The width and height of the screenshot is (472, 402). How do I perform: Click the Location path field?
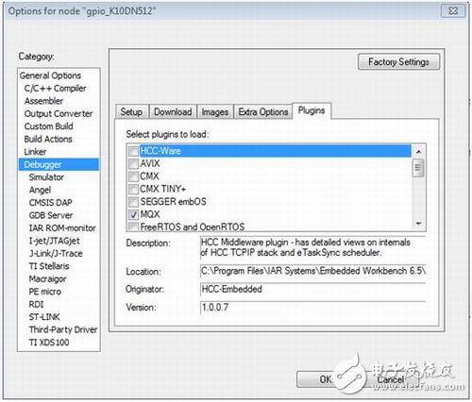pyautogui.click(x=313, y=271)
